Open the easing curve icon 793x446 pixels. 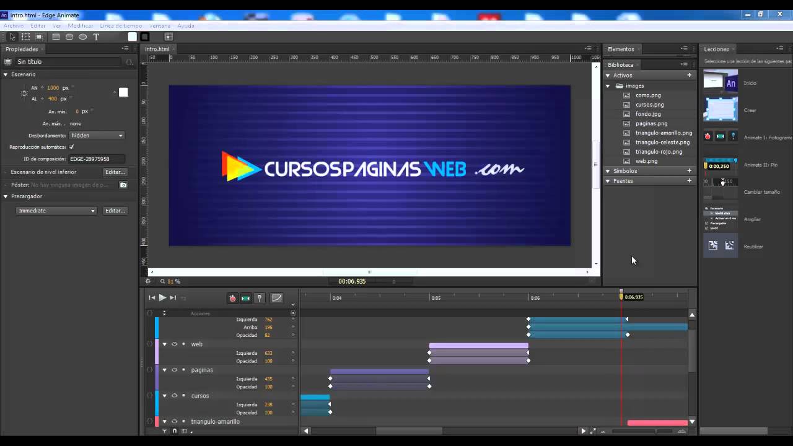coord(277,298)
